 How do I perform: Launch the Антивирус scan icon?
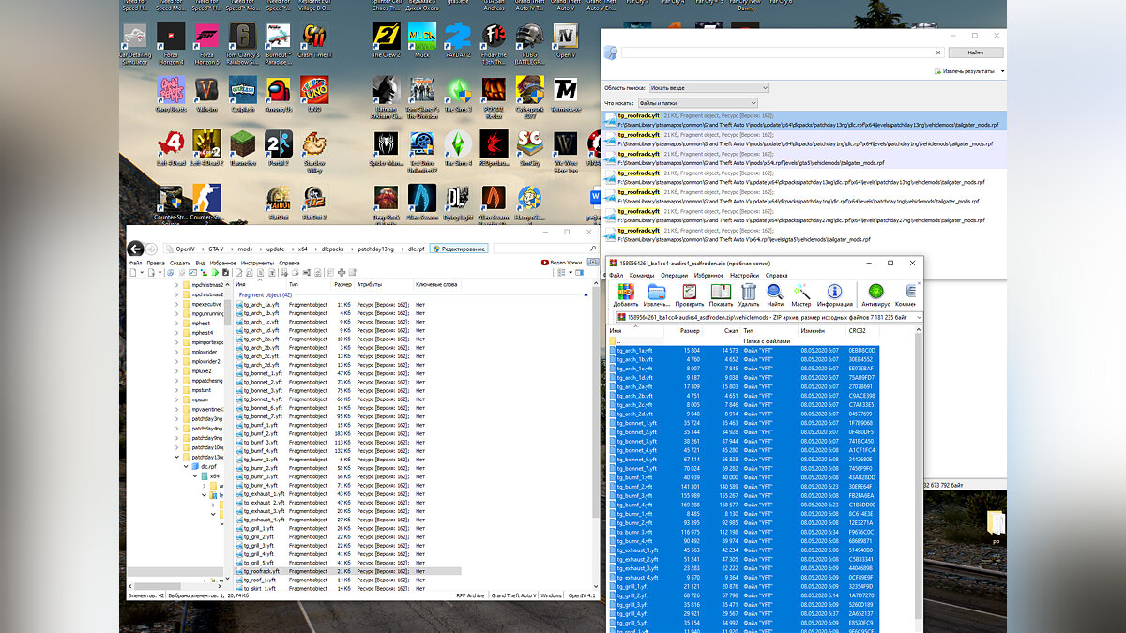pos(875,294)
